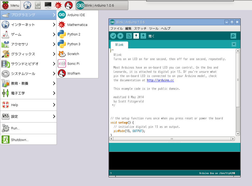Open the web browser globe icon in panel
The width and height of the screenshot is (252, 186).
click(27, 5)
